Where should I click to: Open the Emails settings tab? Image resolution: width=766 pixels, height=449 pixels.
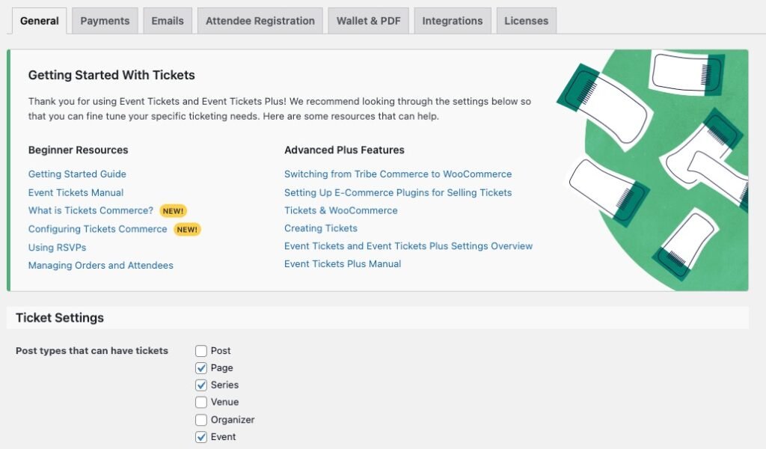point(167,21)
